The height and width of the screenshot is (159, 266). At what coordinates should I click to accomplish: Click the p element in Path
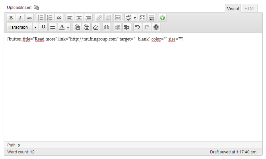pyautogui.click(x=19, y=145)
